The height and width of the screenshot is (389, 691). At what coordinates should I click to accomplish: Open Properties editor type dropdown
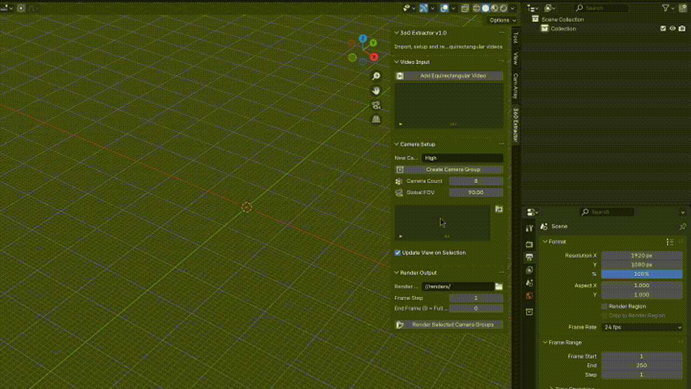pos(533,212)
